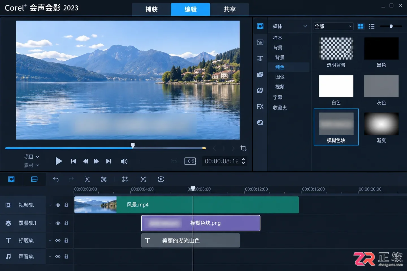
Task: Redo the last undone edit
Action: [x=71, y=179]
